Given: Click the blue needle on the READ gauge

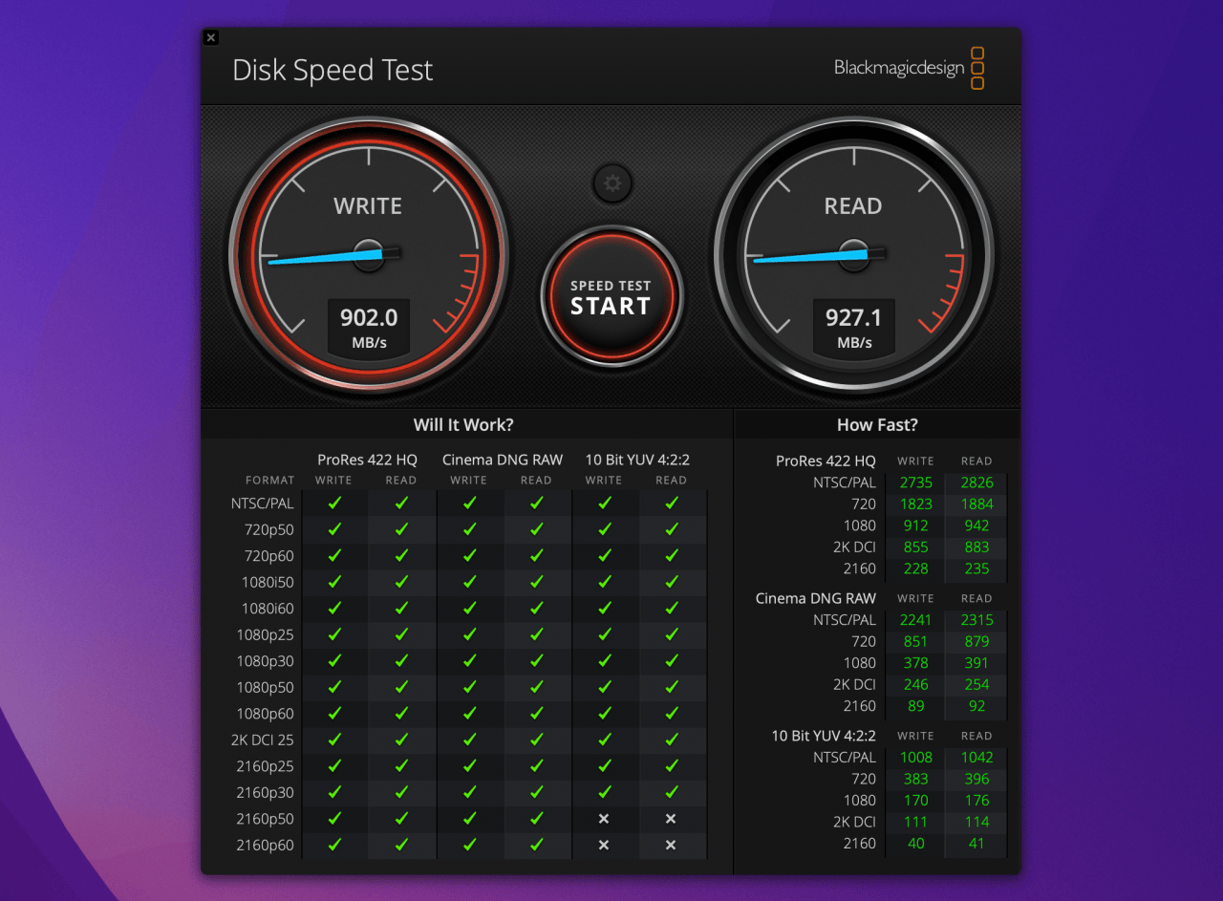Looking at the screenshot, I should (x=811, y=256).
